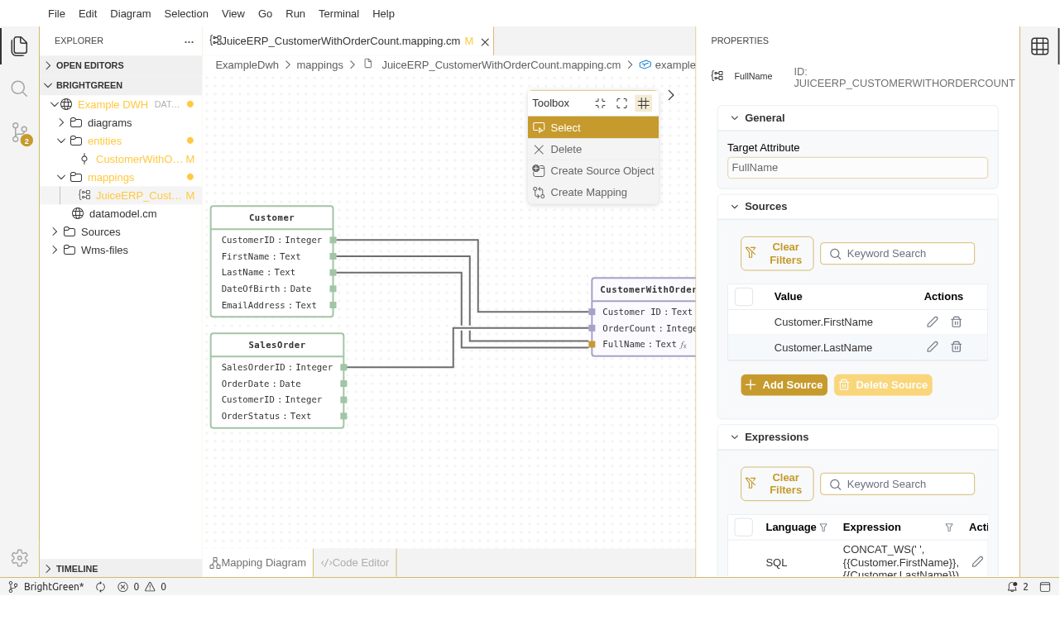
Task: Open the Source Control view icon
Action: (19, 132)
